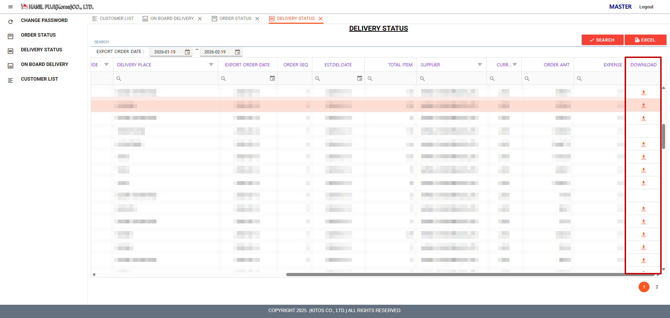Open the Currency column filter

point(515,65)
